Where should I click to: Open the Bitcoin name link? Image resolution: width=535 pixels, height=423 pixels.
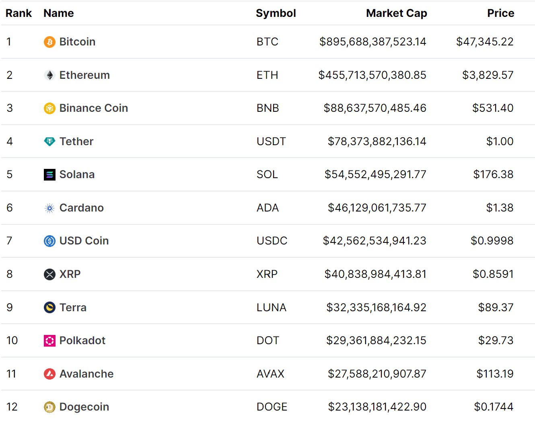click(x=77, y=42)
